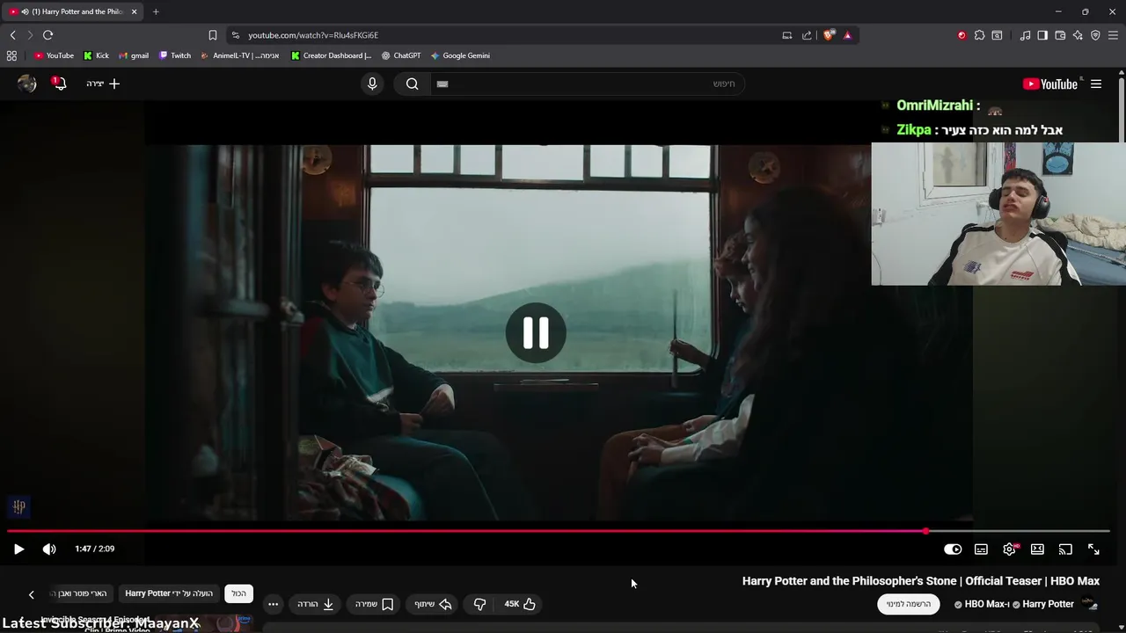
Task: Open the Brave Wallet icon
Action: point(1060,35)
